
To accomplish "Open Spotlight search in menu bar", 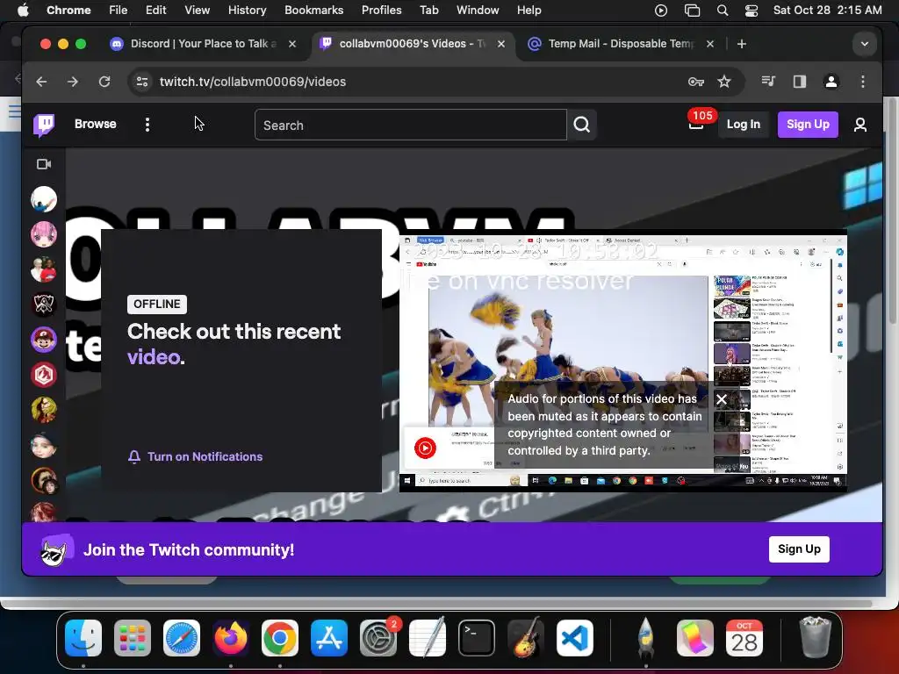I will click(x=723, y=10).
